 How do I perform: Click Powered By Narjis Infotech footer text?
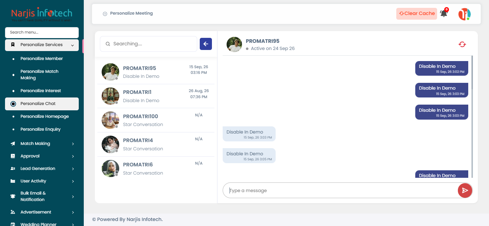coord(127,219)
